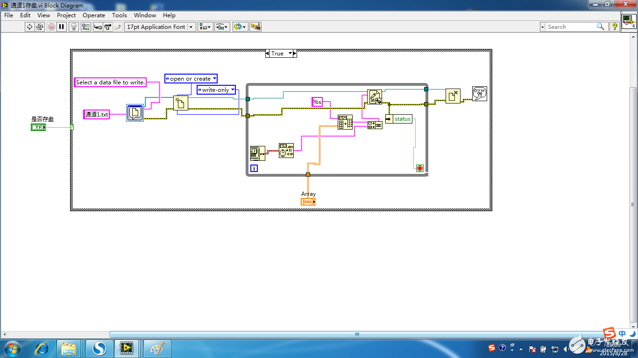The width and height of the screenshot is (638, 358).
Task: Click the case selector's left arrow
Action: pyautogui.click(x=267, y=54)
